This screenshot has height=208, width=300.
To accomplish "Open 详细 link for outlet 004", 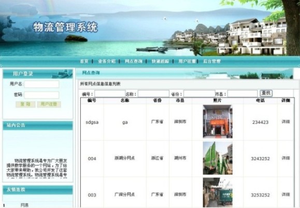I will tap(285, 158).
